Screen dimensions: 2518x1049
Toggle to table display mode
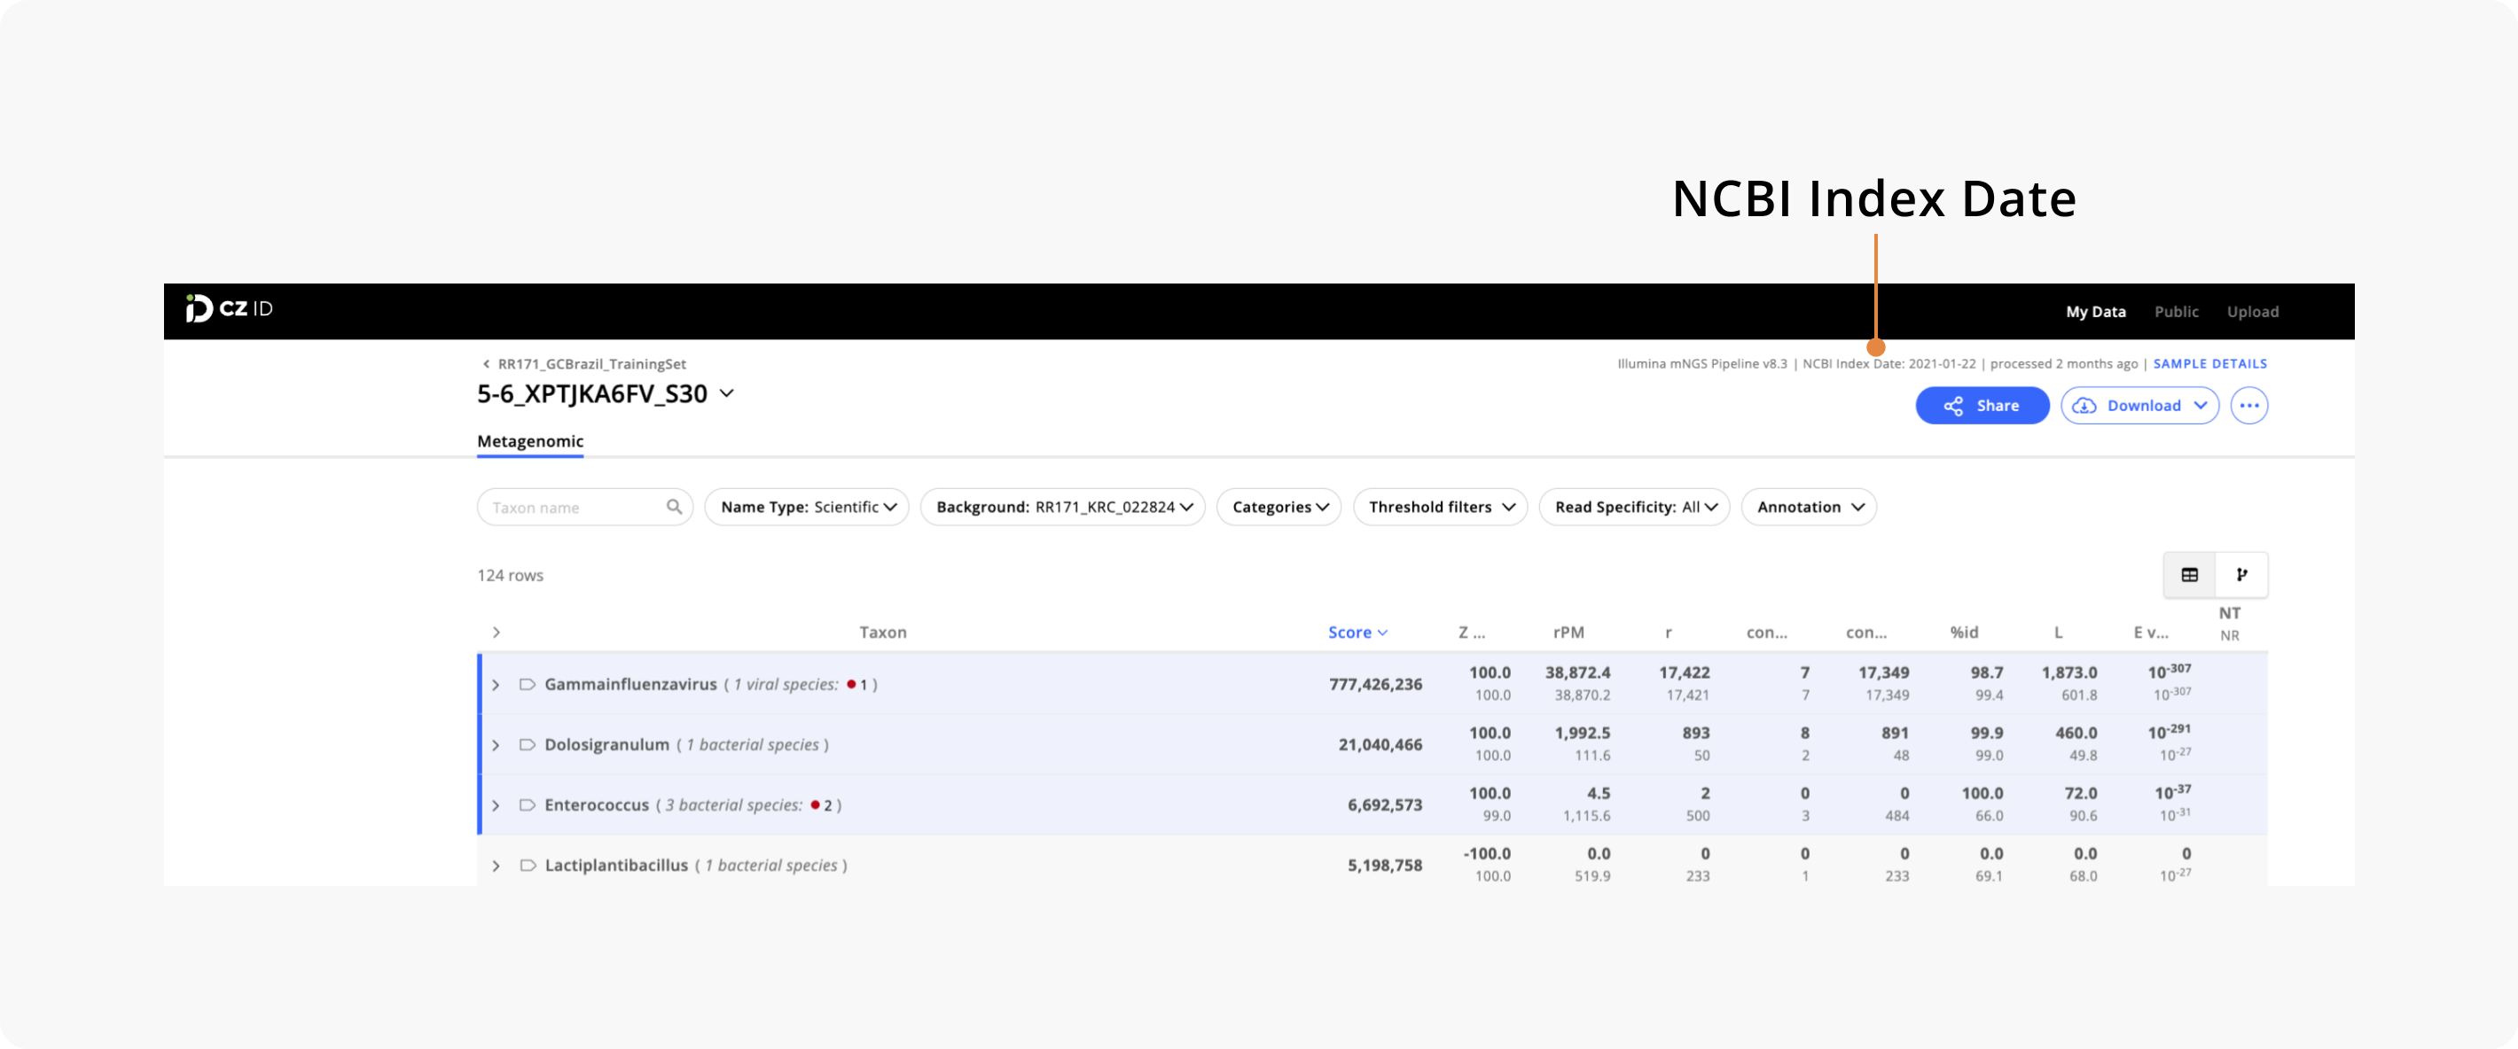[x=2190, y=575]
